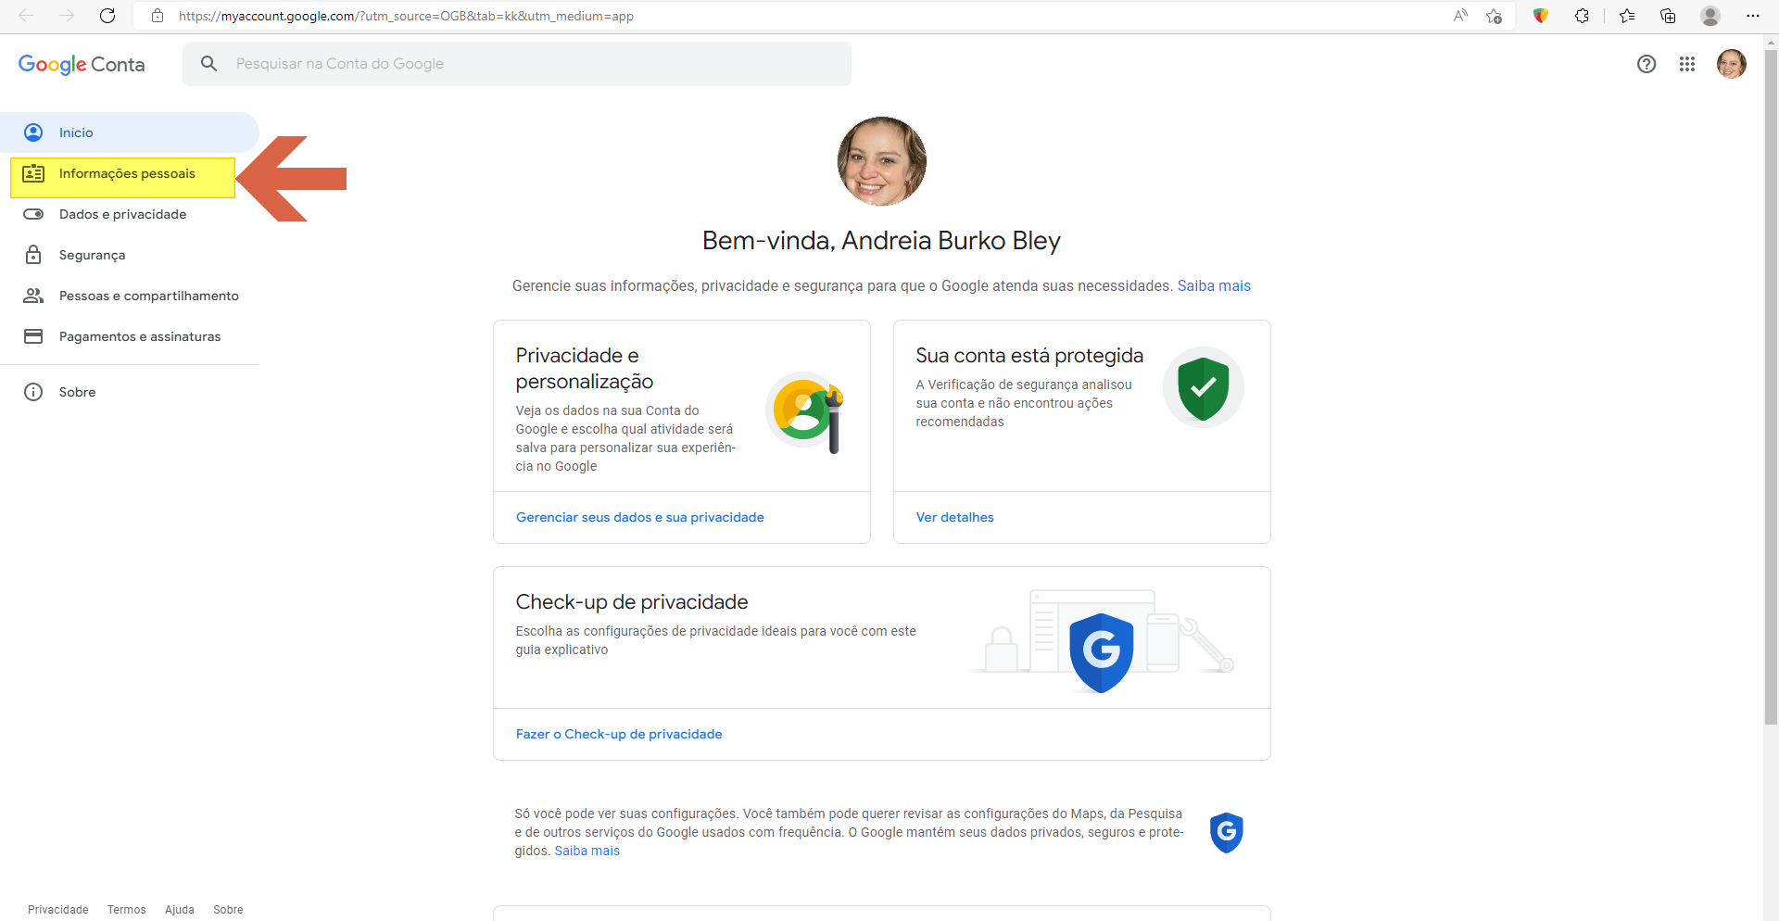Click the blue Google shield in Check-up card
This screenshot has height=921, width=1779.
pyautogui.click(x=1102, y=651)
